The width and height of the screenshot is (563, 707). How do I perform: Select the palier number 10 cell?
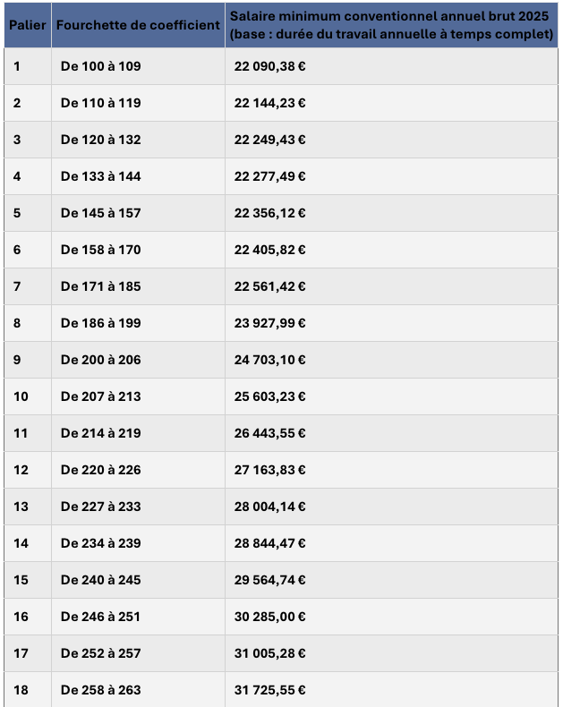click(21, 396)
